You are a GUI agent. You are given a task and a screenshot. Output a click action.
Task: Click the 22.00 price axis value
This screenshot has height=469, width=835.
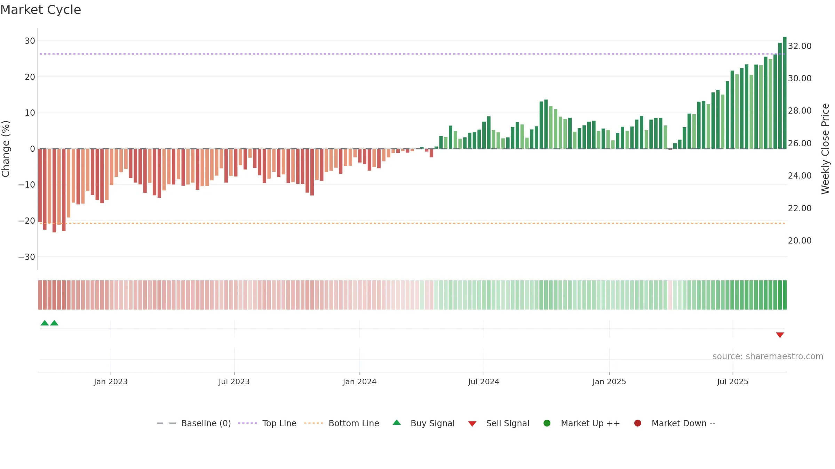click(800, 208)
